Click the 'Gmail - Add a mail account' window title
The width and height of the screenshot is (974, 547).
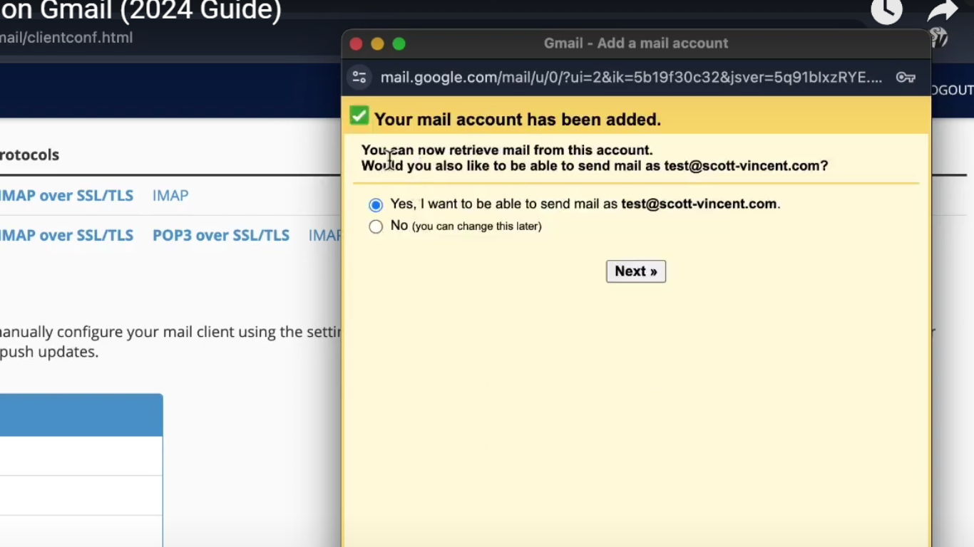[x=636, y=43]
